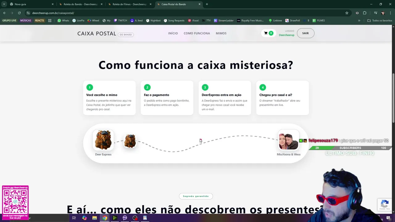The height and width of the screenshot is (222, 395).
Task: Click the page vertical scrollbar thumb
Action: coord(393,99)
